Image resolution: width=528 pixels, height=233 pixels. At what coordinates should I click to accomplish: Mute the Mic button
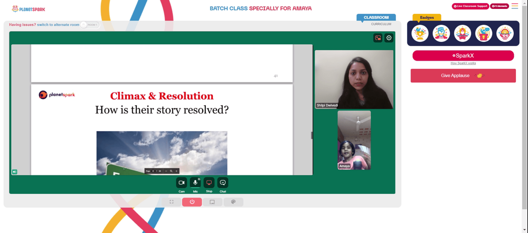click(x=195, y=183)
